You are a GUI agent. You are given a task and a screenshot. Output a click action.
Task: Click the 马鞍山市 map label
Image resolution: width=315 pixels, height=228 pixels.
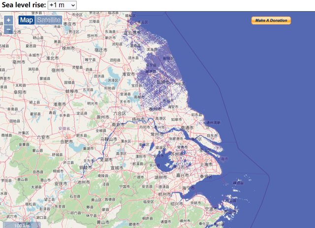pos(109,139)
